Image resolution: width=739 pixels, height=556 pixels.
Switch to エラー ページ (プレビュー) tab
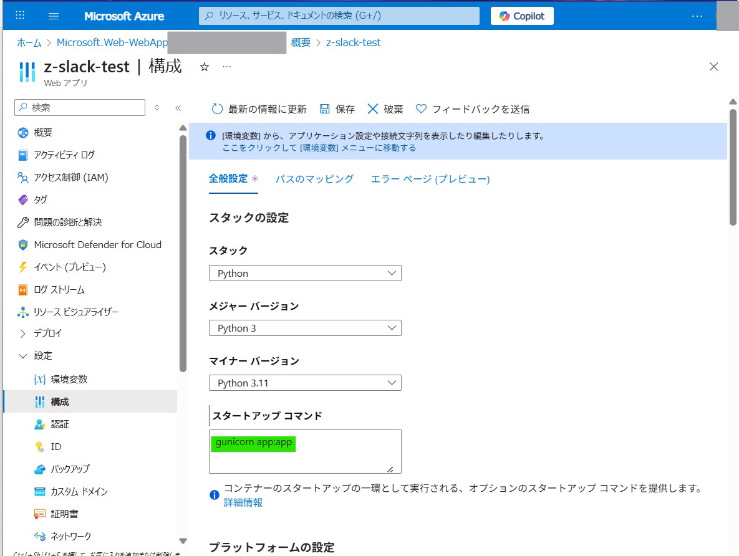coord(430,179)
